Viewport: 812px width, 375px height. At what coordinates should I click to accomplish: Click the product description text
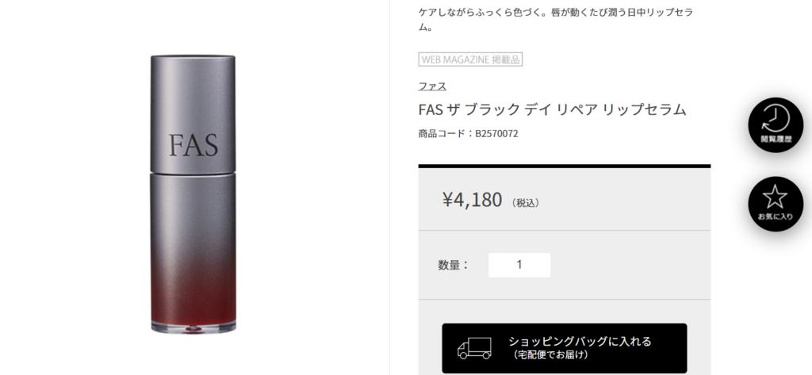tap(555, 20)
